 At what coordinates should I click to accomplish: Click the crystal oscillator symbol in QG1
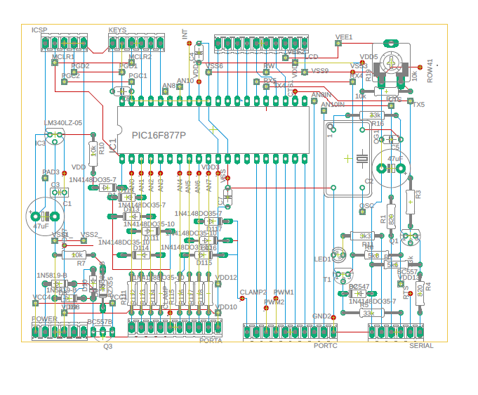[362, 159]
